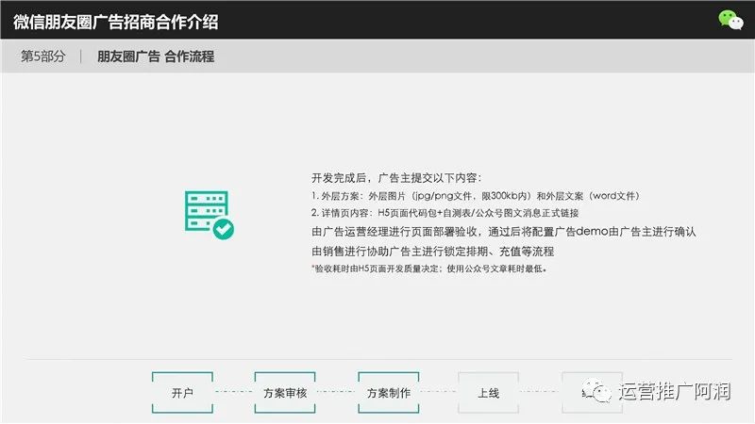Click the WeChat logo icon

pos(730,20)
